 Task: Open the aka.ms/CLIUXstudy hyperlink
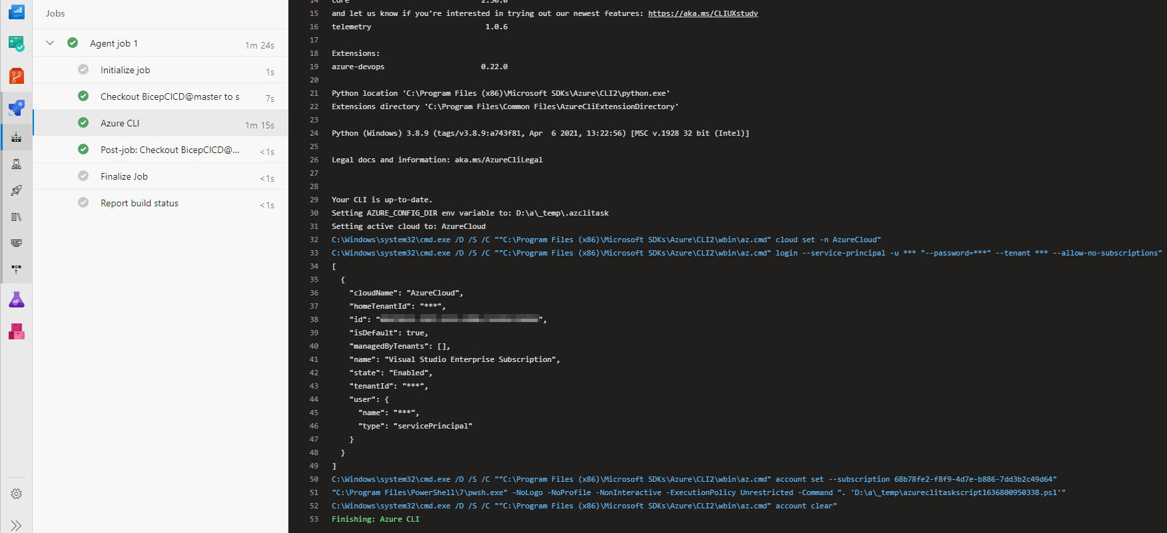tap(703, 13)
